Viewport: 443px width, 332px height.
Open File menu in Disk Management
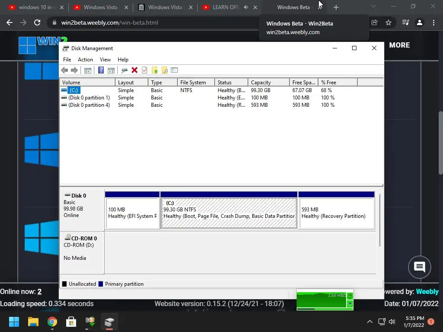(x=67, y=60)
